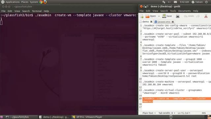Click the workspace switcher in bottom panel

[209, 117]
